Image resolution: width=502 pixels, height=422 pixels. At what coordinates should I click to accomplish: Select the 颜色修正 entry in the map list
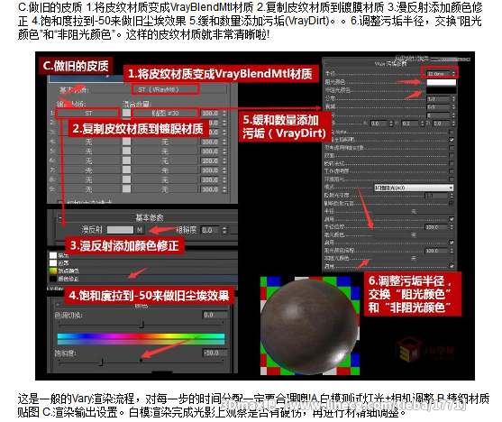tap(68, 279)
